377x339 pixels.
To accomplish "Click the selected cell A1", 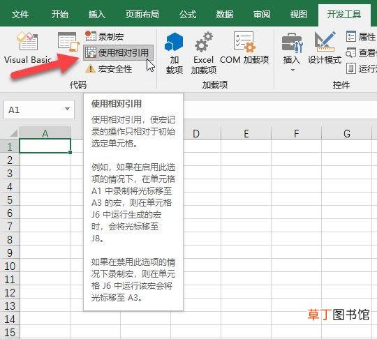I will [x=45, y=146].
